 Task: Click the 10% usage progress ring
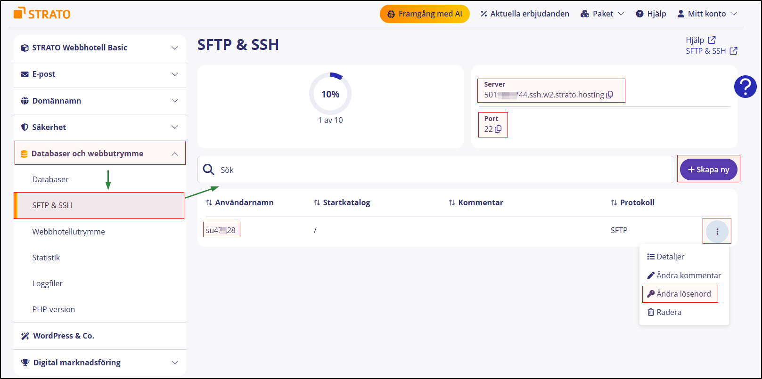coord(330,94)
